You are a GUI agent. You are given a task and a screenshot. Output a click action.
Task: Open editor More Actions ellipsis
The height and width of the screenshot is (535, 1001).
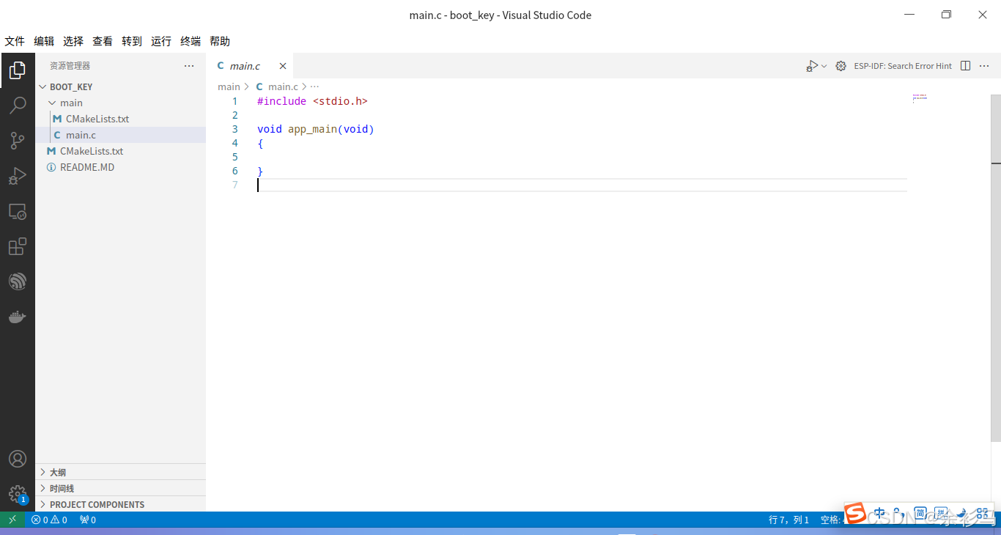984,66
